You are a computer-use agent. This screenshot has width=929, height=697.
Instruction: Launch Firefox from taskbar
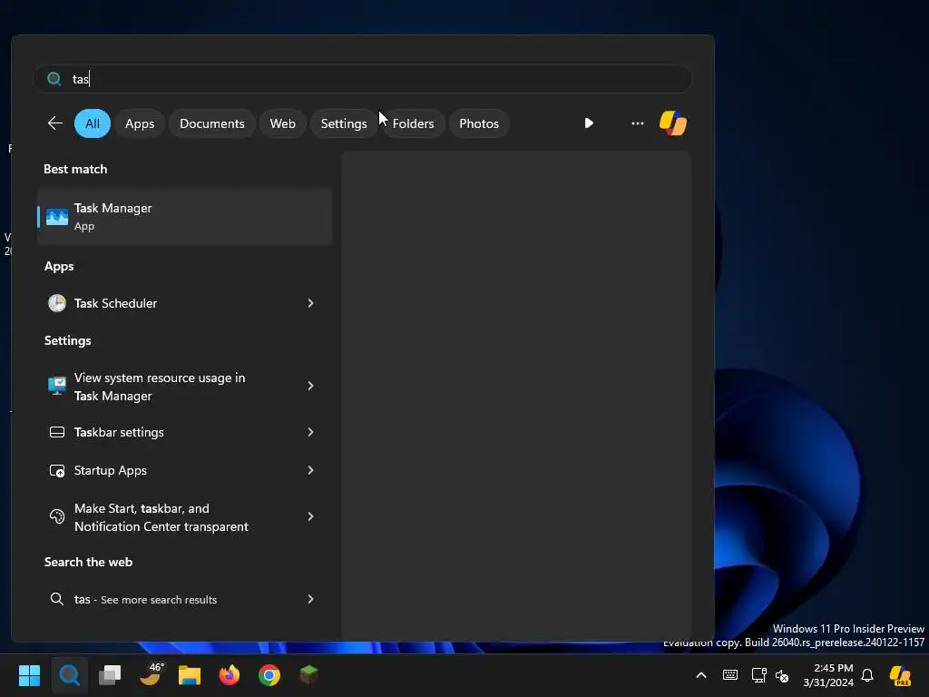click(230, 675)
